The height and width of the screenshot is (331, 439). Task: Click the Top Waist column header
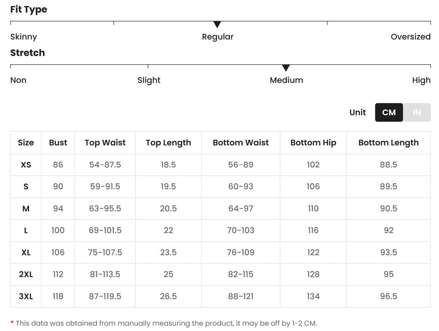pos(105,142)
